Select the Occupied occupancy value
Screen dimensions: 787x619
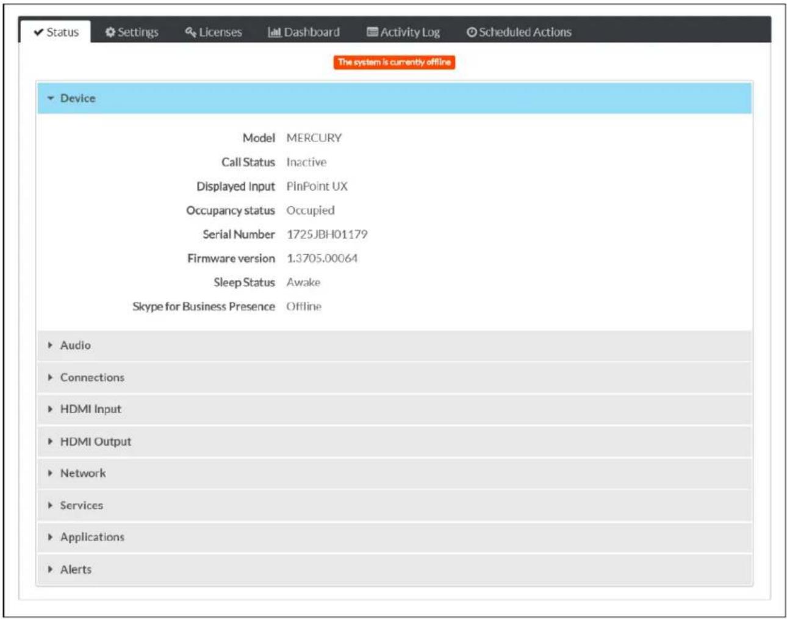point(311,210)
